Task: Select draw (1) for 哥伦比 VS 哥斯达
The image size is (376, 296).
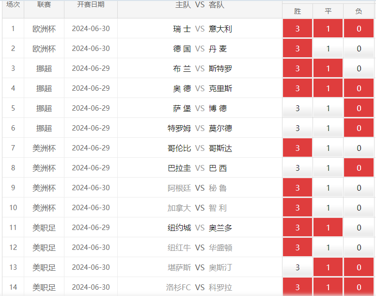Action: coord(328,148)
